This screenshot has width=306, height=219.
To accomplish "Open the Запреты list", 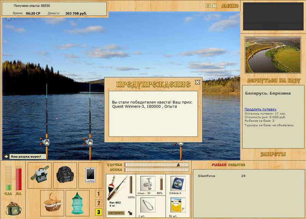I will (273, 154).
